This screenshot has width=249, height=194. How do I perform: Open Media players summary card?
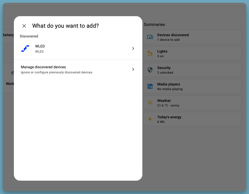click(192, 86)
